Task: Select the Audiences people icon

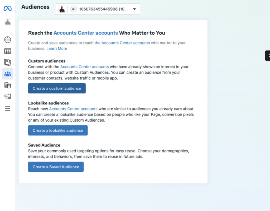Action: [8, 74]
